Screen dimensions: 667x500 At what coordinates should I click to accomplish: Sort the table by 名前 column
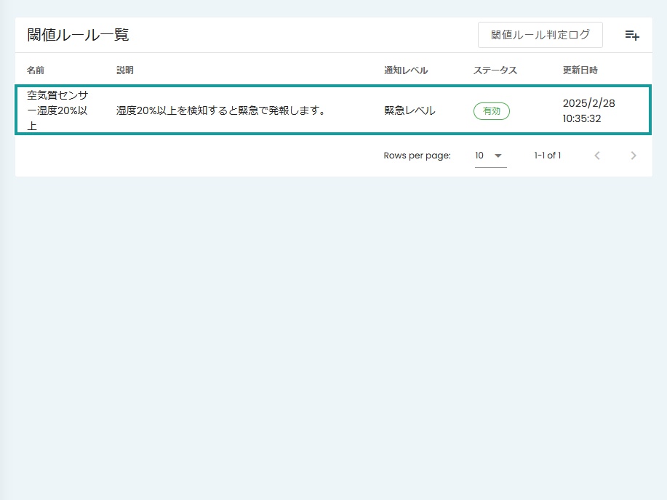click(34, 70)
